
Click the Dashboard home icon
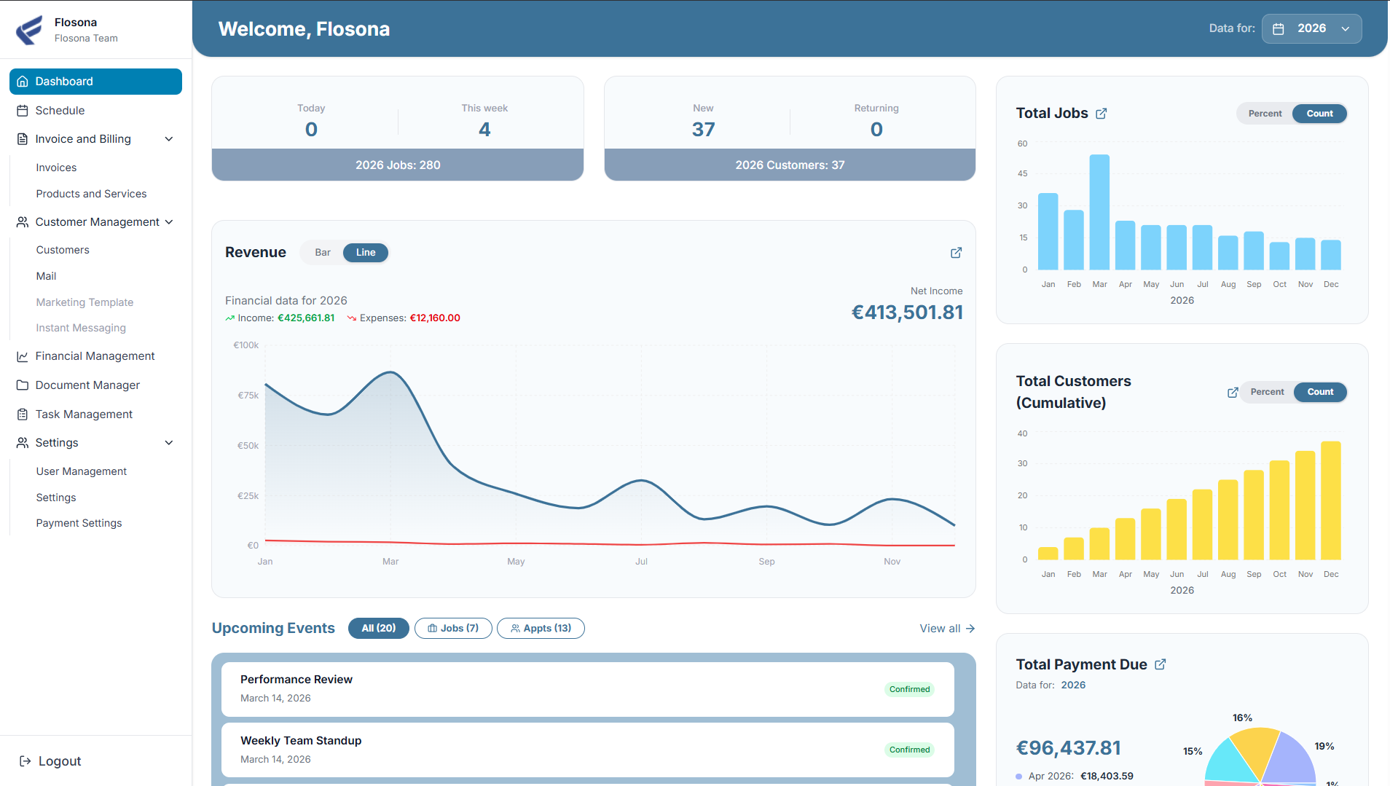23,82
